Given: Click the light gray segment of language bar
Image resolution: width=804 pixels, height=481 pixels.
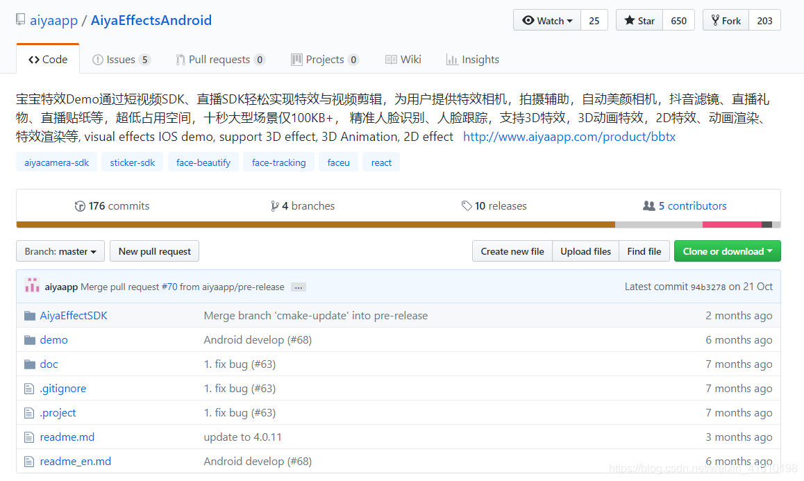Looking at the screenshot, I should click(659, 225).
